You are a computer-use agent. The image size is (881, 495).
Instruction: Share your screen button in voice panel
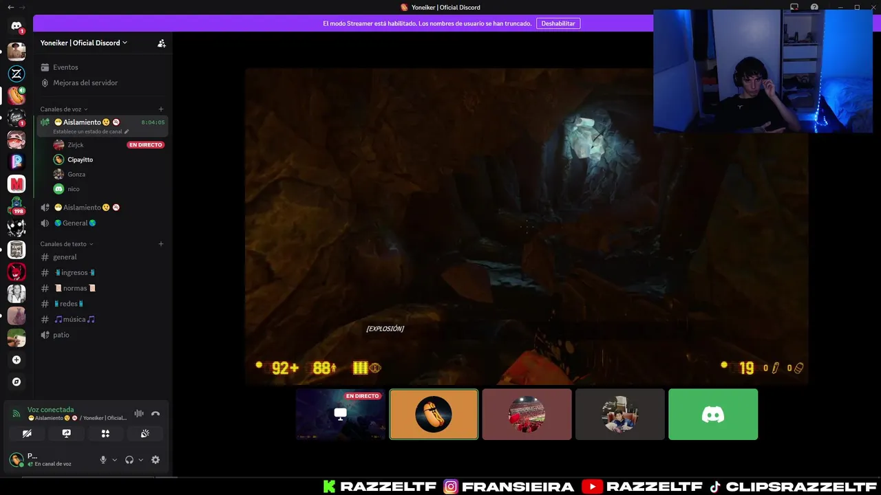66,434
